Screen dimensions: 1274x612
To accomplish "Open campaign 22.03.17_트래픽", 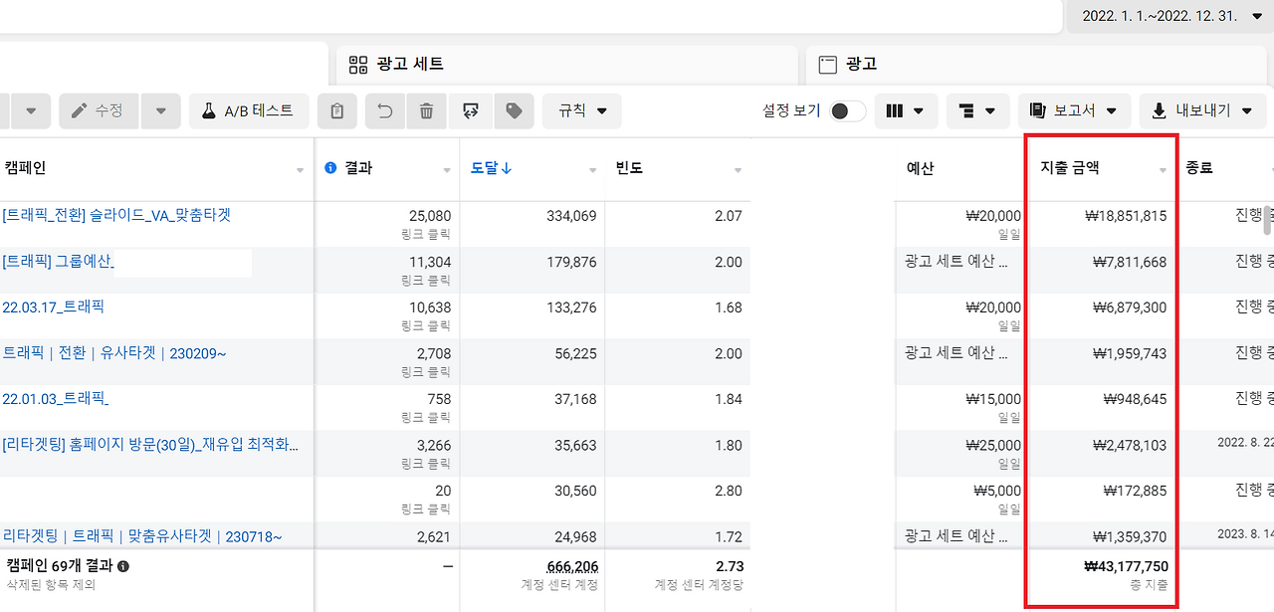I will pos(53,306).
